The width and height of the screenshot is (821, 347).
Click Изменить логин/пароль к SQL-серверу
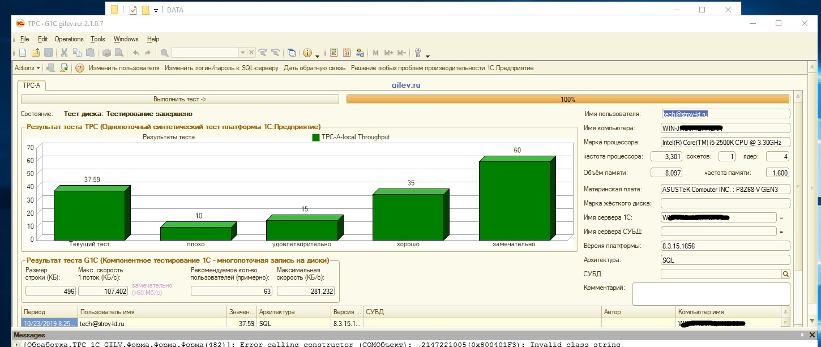(x=221, y=68)
